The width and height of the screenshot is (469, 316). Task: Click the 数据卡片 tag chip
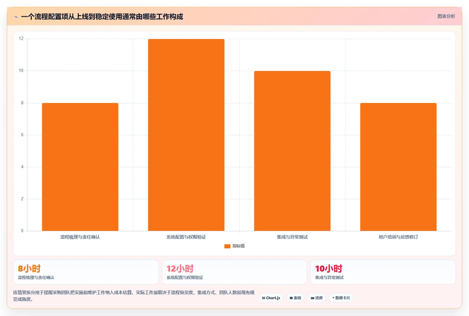(x=341, y=298)
